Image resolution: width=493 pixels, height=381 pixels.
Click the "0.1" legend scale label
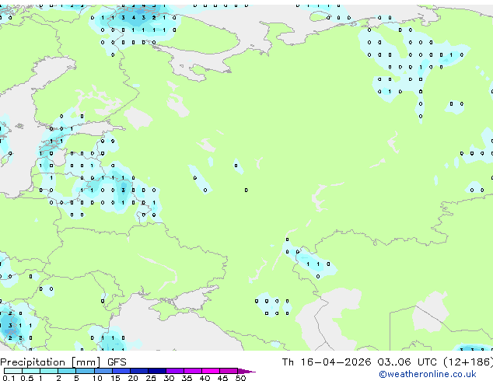9,378
